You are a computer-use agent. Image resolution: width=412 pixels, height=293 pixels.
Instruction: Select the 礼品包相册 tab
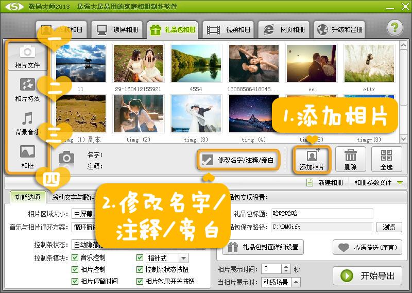point(173,30)
